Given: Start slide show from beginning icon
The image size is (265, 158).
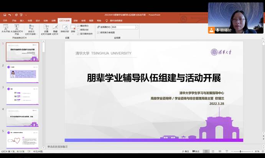Looking at the screenshot, I should 6,29.
